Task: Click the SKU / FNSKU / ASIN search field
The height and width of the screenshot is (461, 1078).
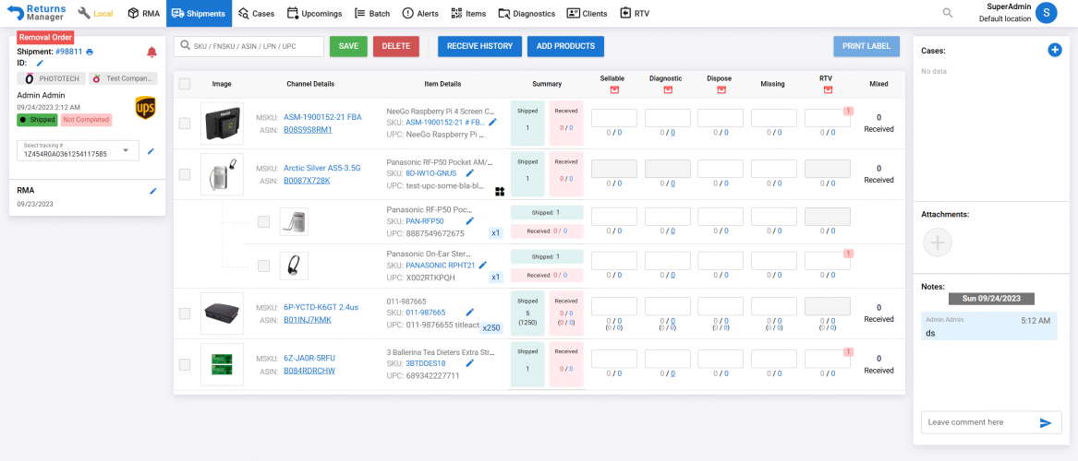Action: [248, 46]
